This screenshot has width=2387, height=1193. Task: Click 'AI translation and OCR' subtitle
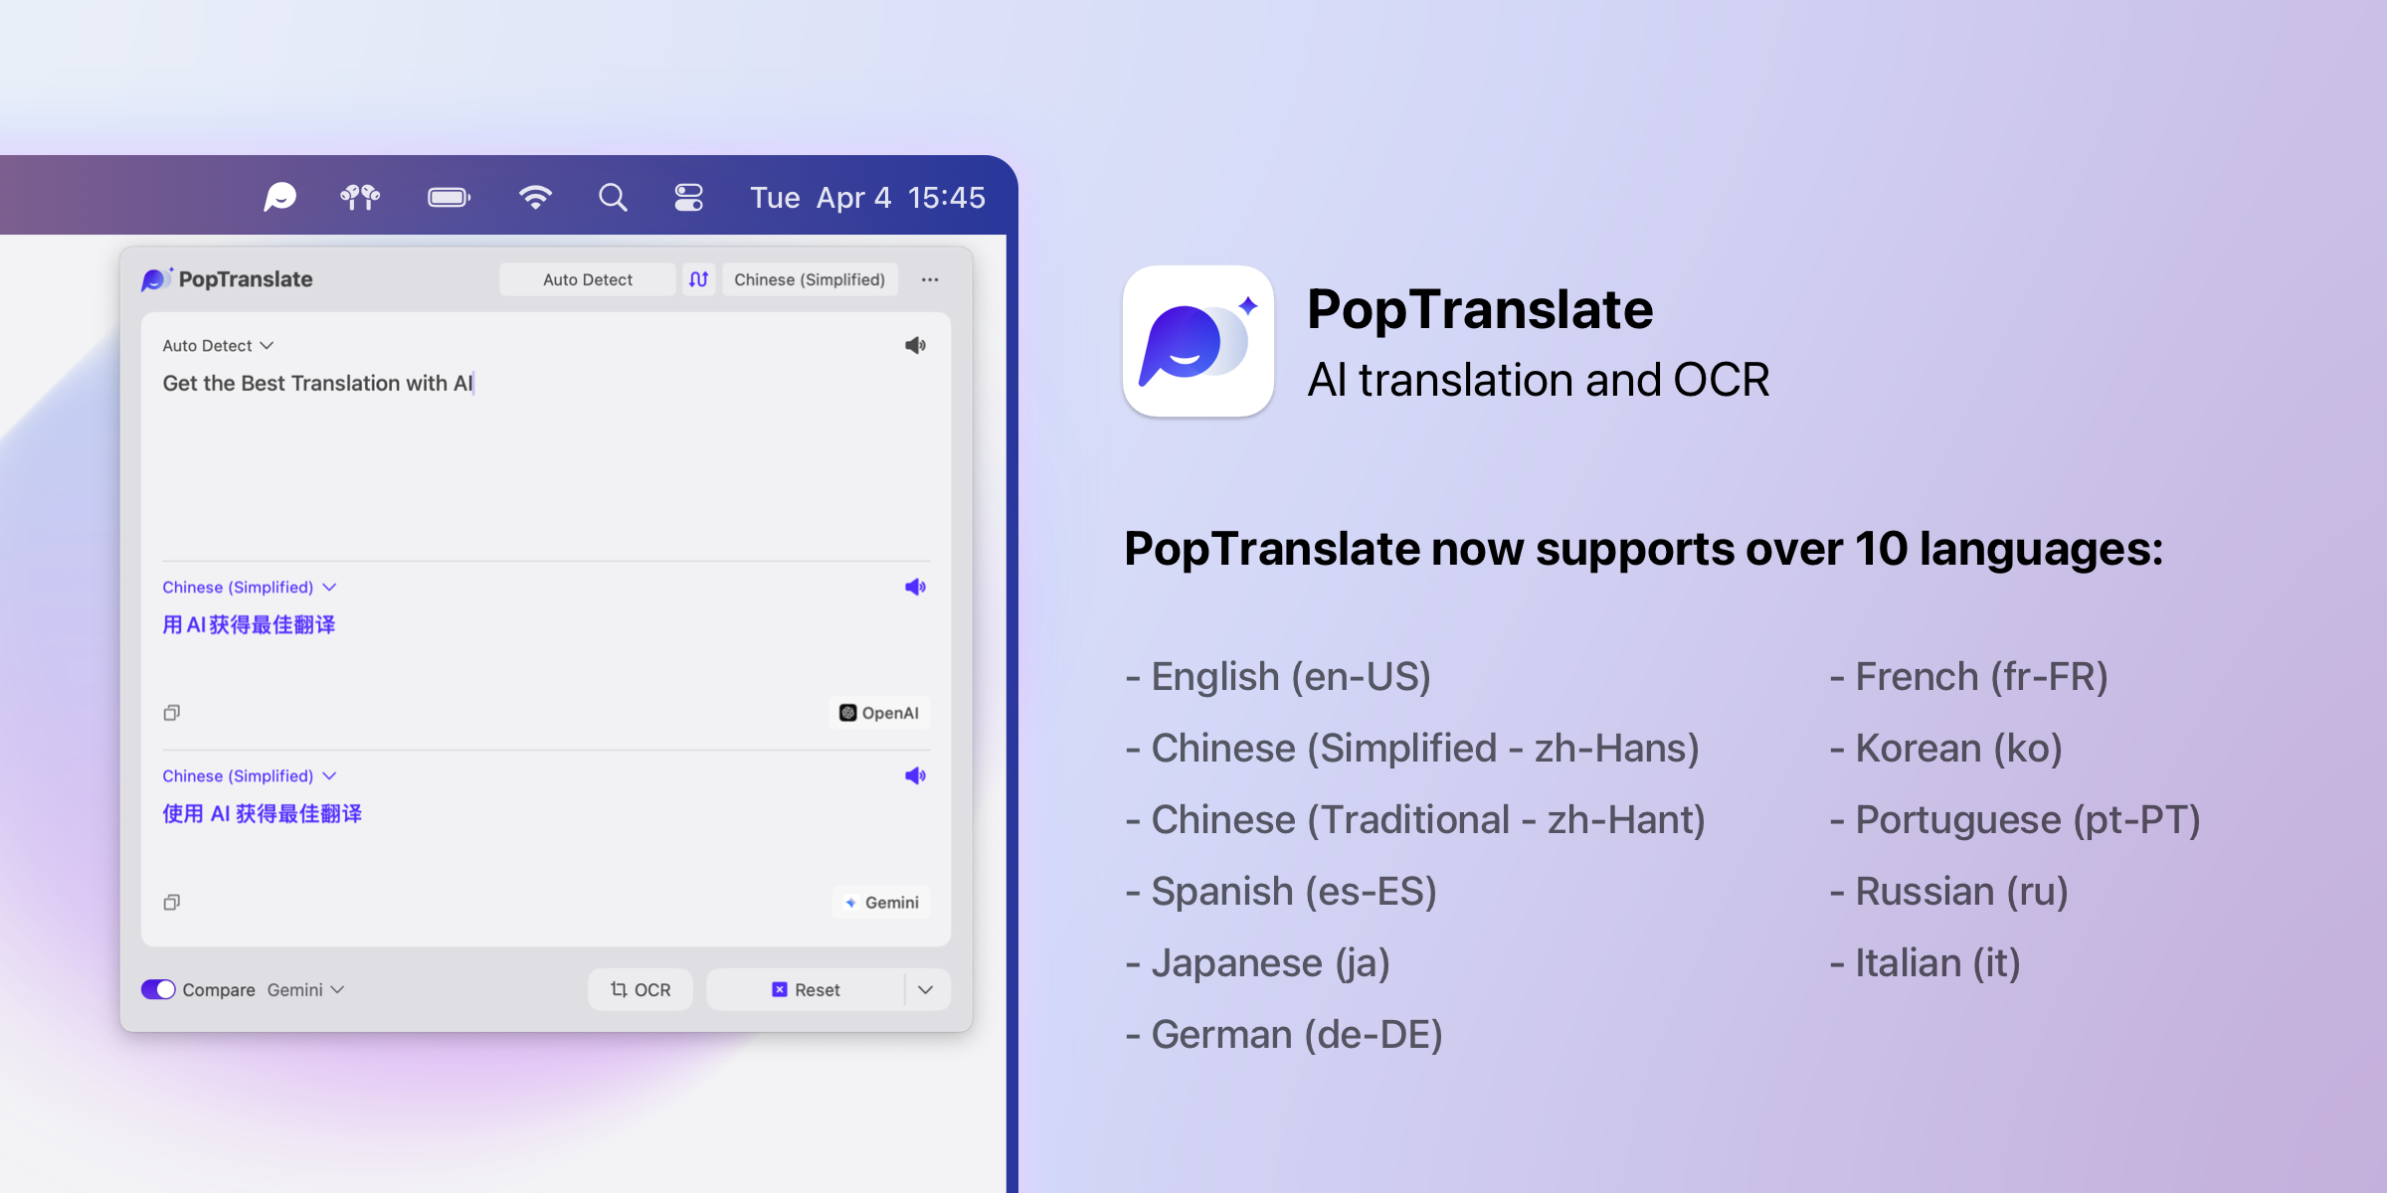pos(1539,380)
